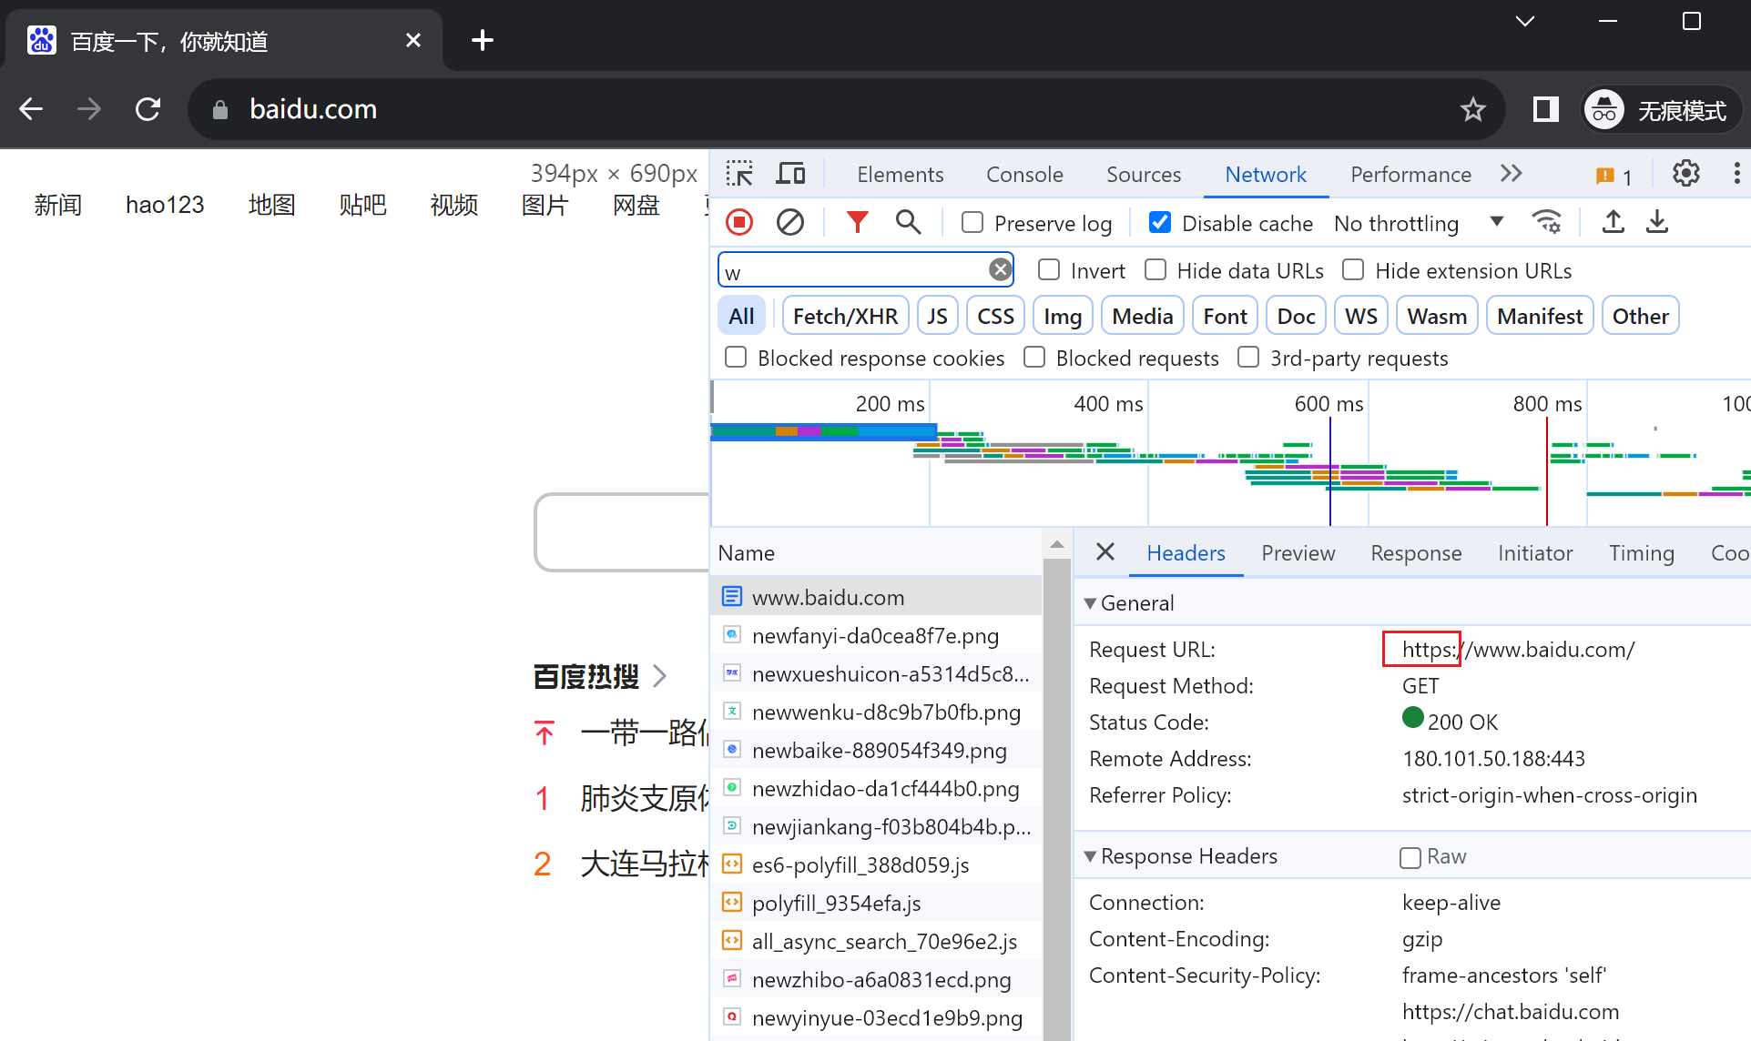Viewport: 1751px width, 1041px height.
Task: Click the 600 ms timeline marker
Action: pos(1329,404)
